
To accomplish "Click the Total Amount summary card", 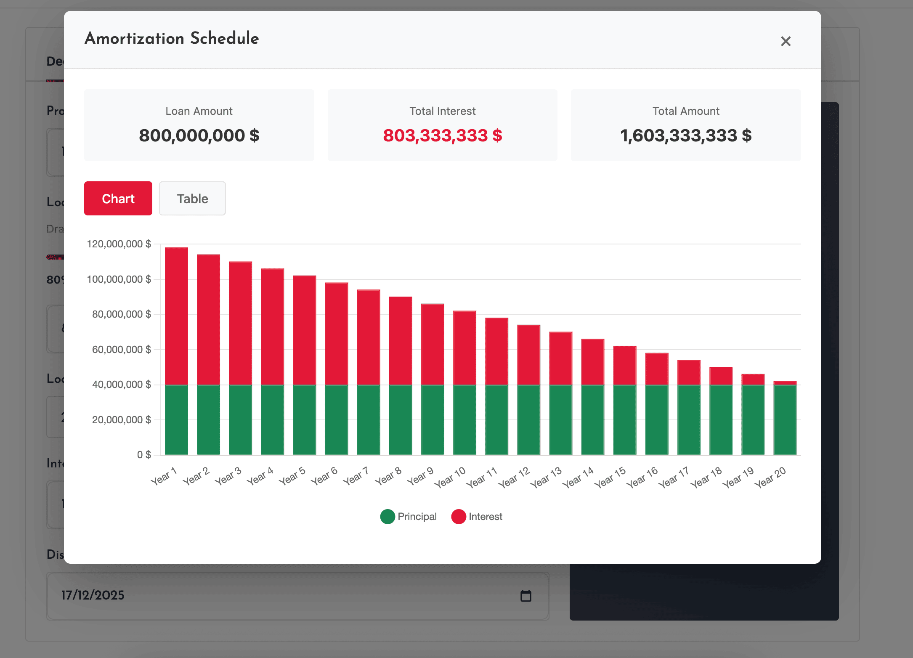I will (686, 125).
